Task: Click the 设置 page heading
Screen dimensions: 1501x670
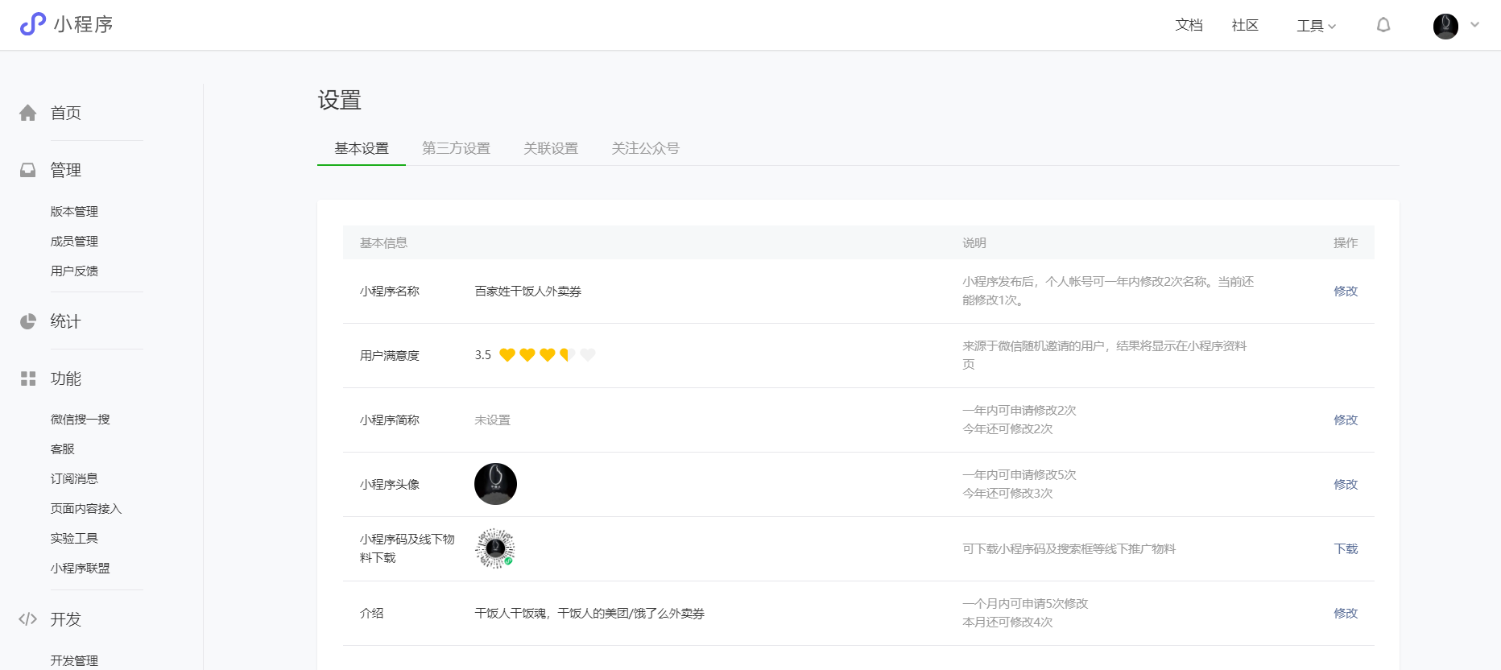Action: pos(340,100)
